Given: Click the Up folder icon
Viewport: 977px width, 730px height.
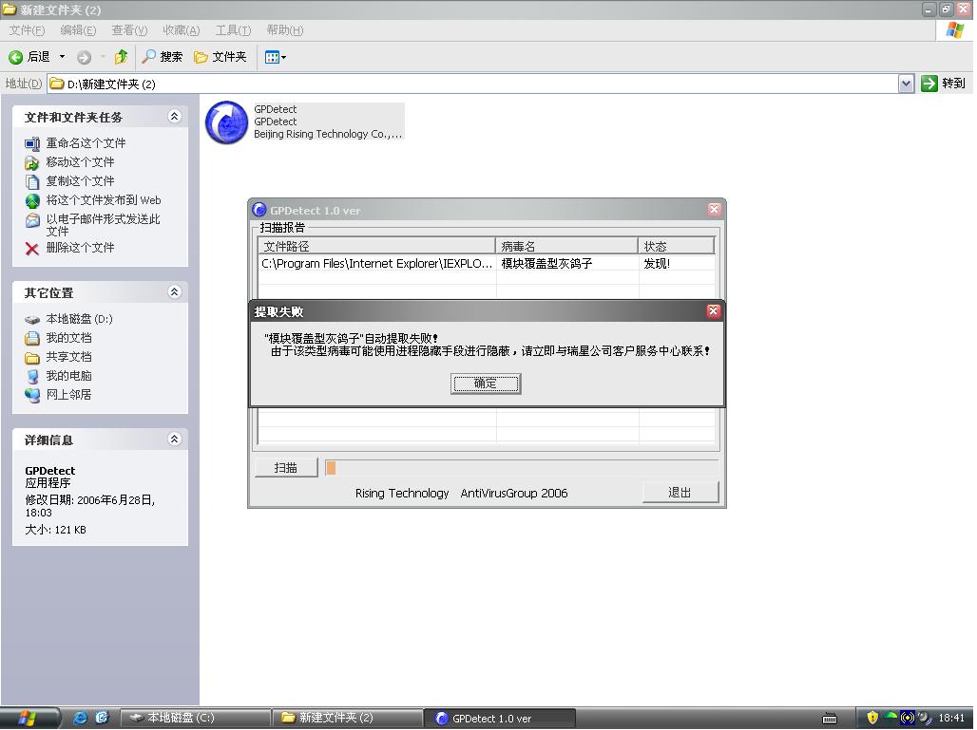Looking at the screenshot, I should tap(121, 57).
